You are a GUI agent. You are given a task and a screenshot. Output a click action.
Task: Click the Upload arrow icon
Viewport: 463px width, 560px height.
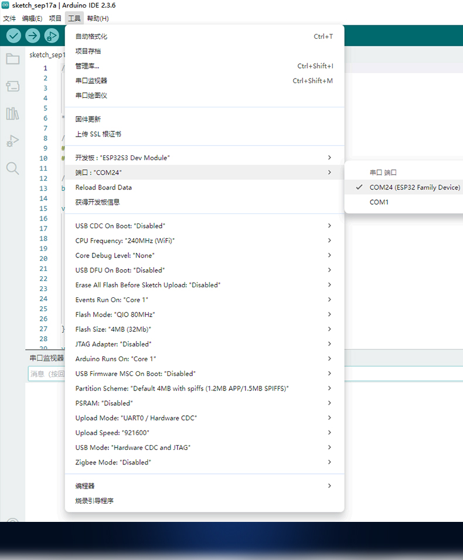[x=33, y=36]
